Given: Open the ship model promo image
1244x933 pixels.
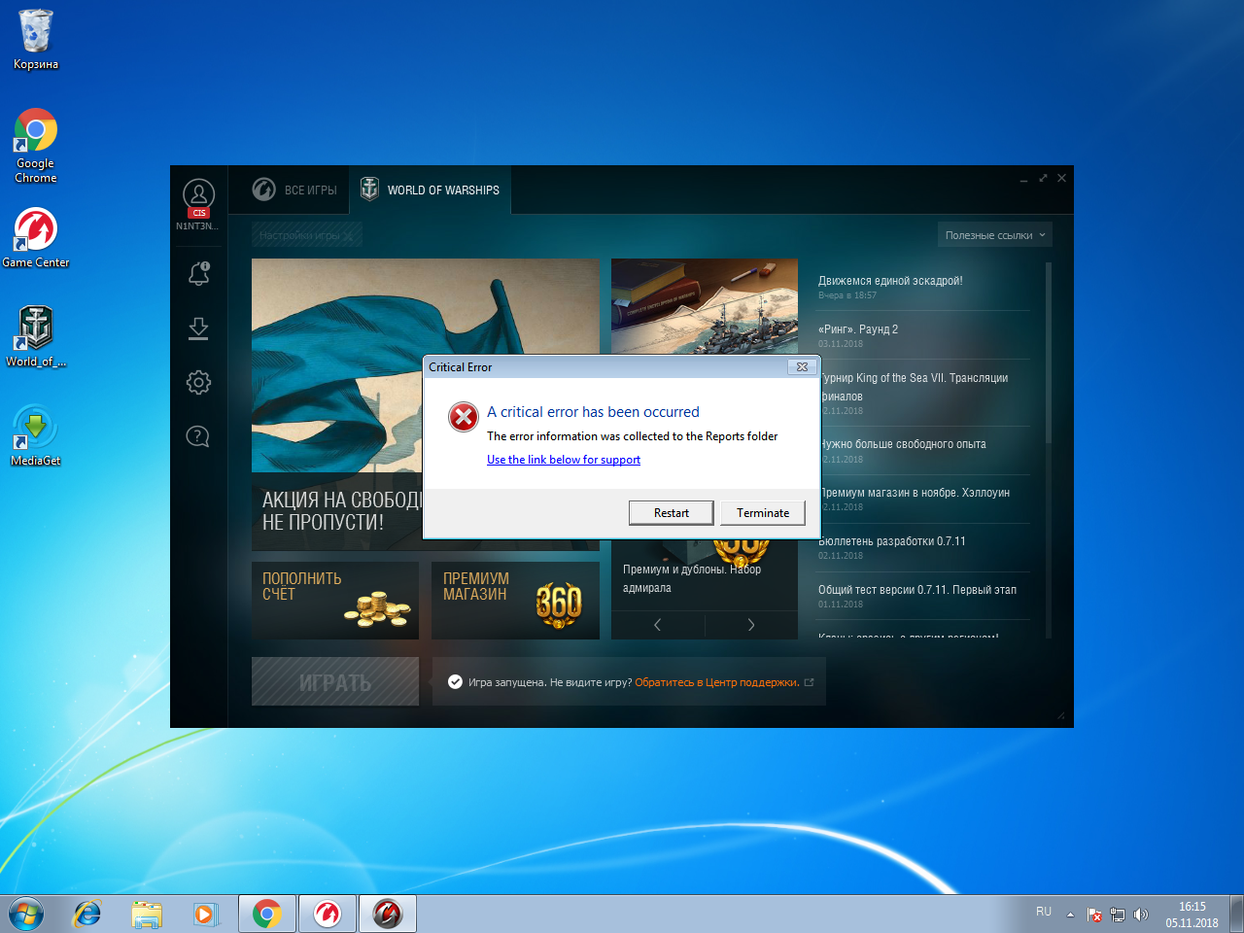Looking at the screenshot, I should [705, 306].
